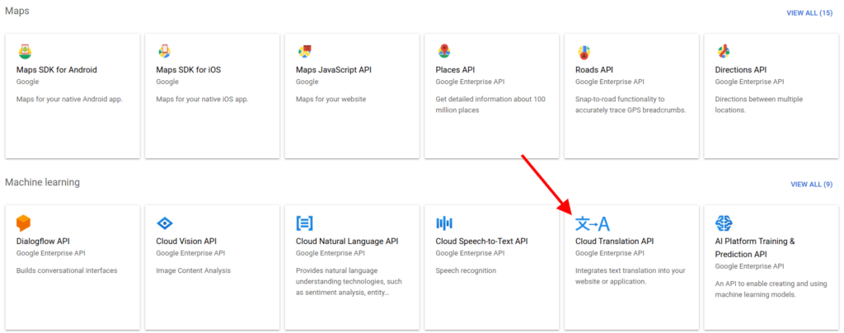Click the Places API pin icon
Image resolution: width=844 pixels, height=333 pixels.
tap(443, 52)
